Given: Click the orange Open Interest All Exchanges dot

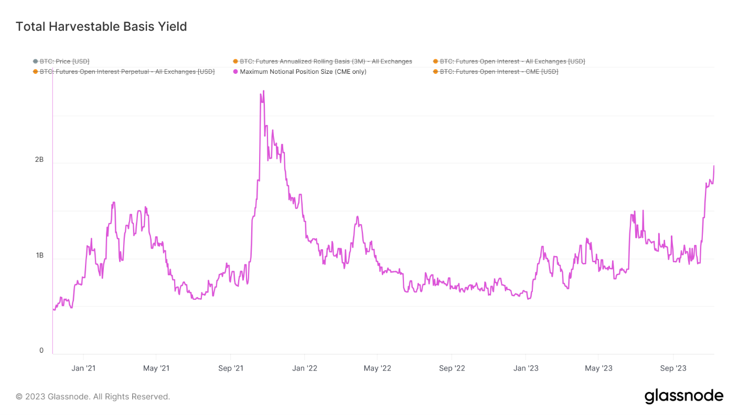Looking at the screenshot, I should (x=435, y=62).
